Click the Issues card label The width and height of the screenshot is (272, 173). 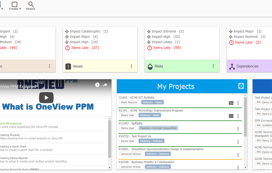click(x=78, y=66)
